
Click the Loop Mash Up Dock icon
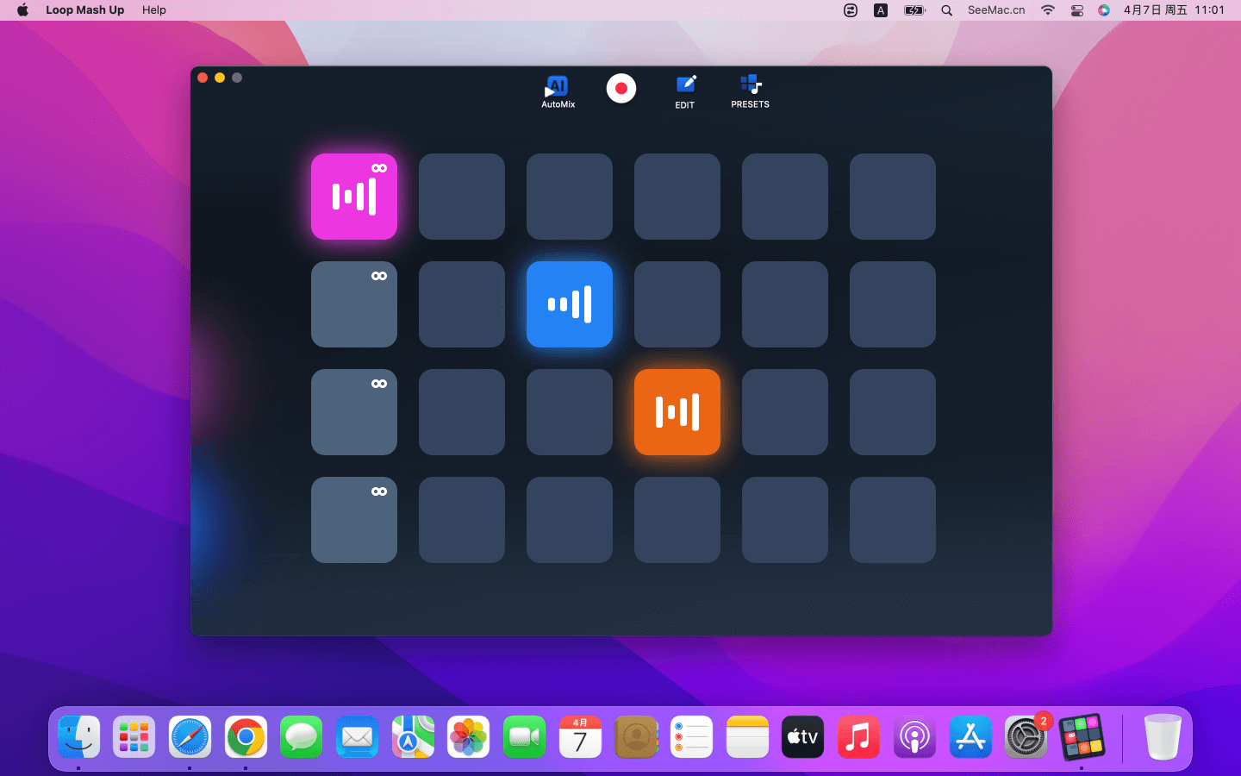tap(1082, 737)
